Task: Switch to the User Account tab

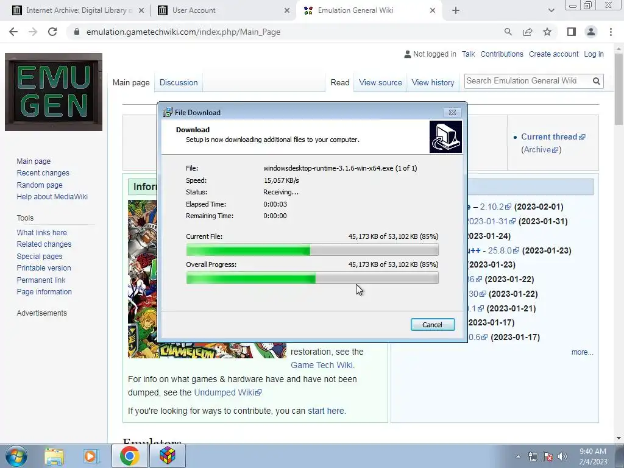Action: click(223, 10)
